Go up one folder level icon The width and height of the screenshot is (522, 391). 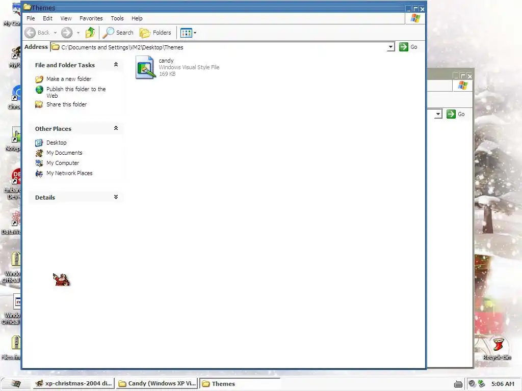tap(90, 33)
